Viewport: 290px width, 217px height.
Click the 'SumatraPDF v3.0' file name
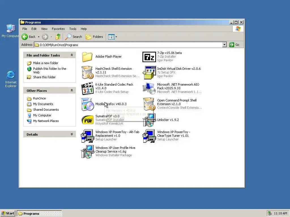click(107, 116)
